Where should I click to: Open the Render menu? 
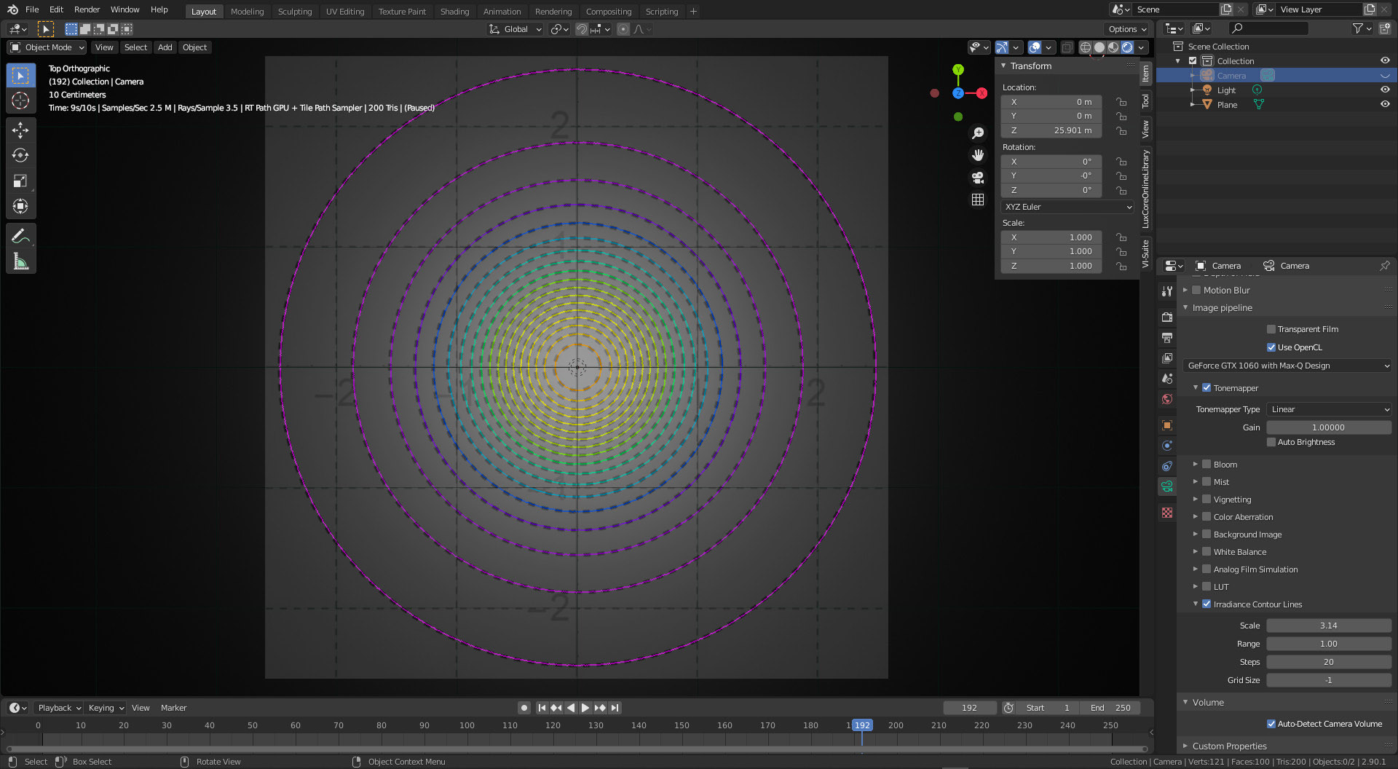pyautogui.click(x=87, y=9)
